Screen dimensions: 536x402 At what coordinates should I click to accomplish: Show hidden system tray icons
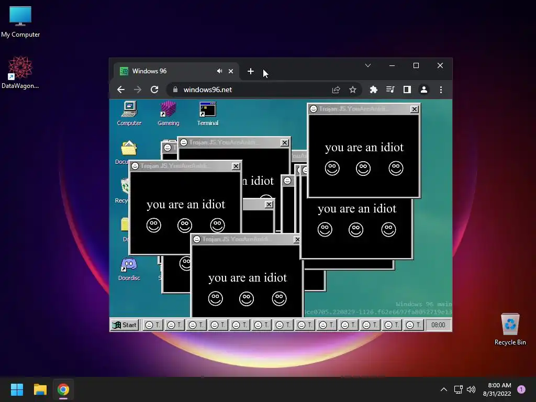click(444, 389)
